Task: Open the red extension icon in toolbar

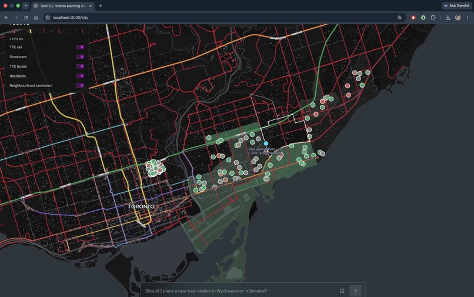Action: [x=413, y=18]
